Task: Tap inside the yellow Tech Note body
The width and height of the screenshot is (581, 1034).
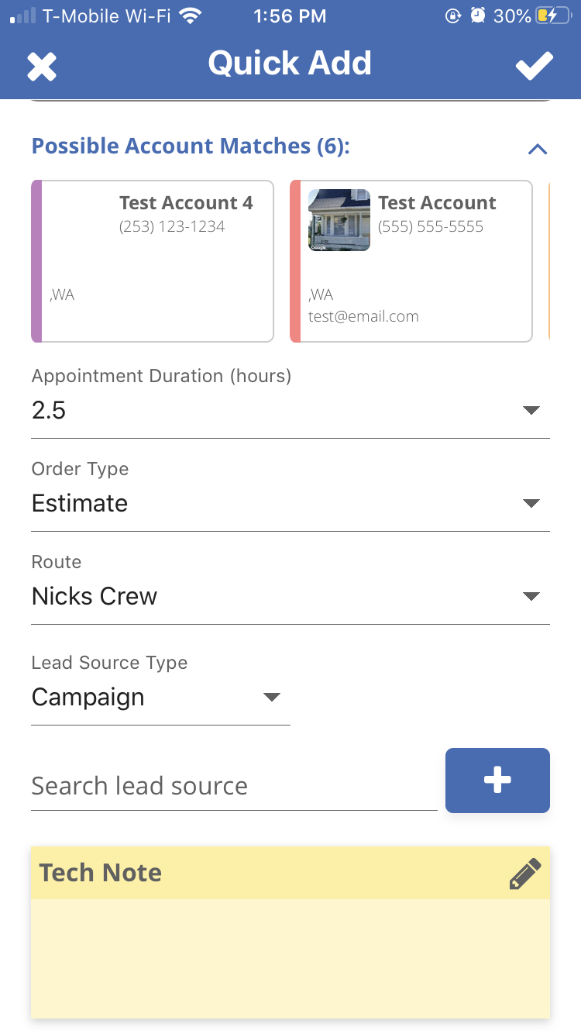Action: coord(290,957)
